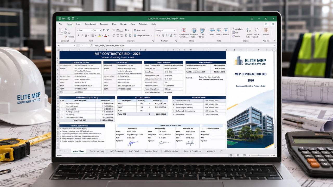This screenshot has width=333, height=187.
Task: Click the Increase Indent icon
Action: (130, 35)
